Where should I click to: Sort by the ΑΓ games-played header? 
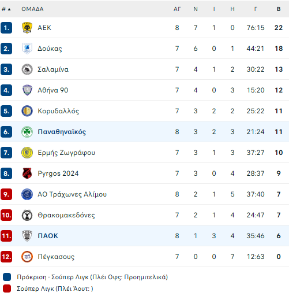tap(177, 9)
